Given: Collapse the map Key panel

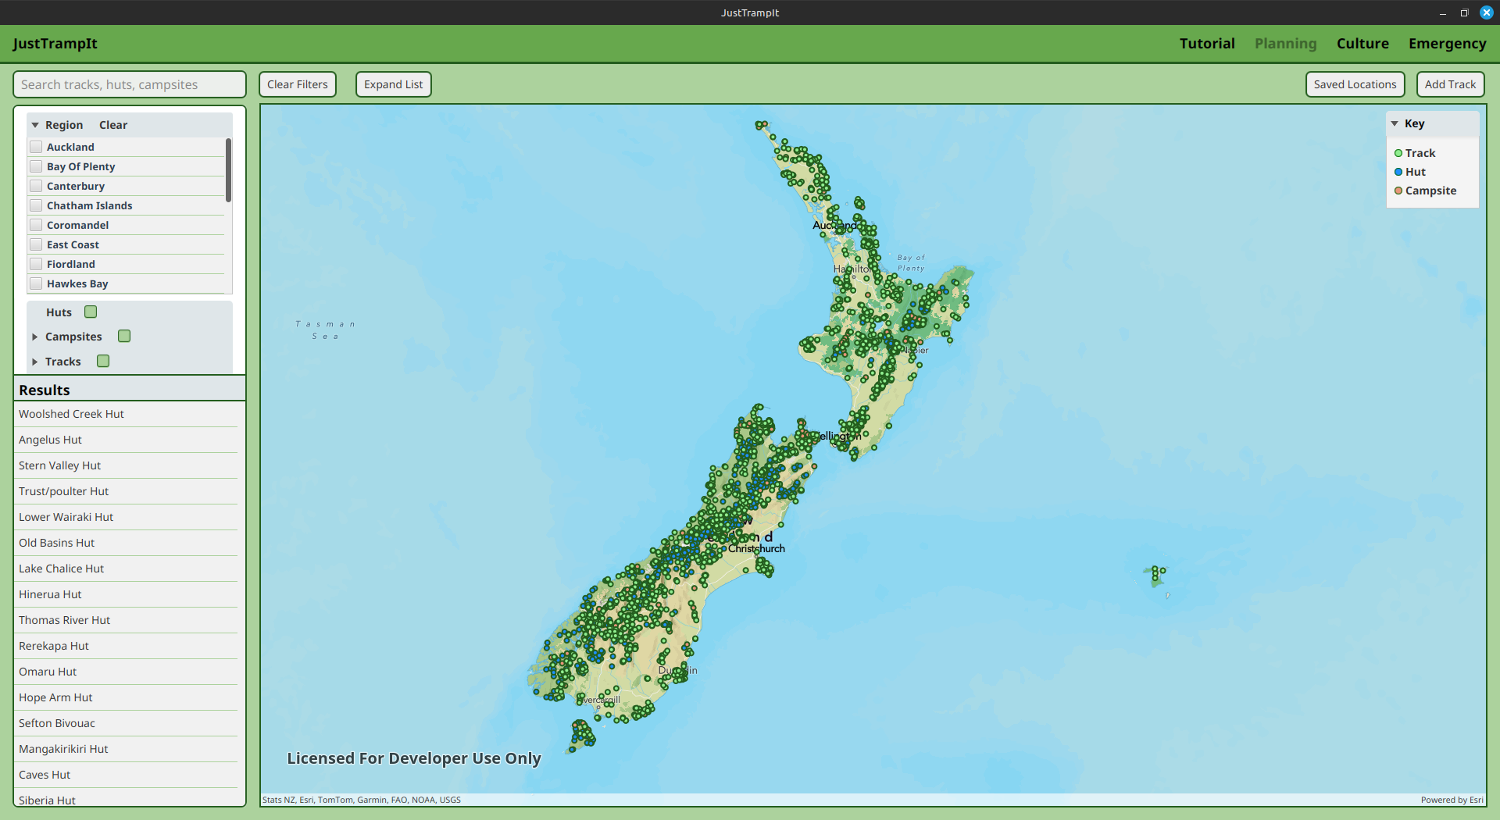Looking at the screenshot, I should click(x=1395, y=123).
